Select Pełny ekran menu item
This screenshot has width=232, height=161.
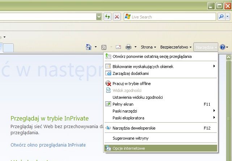(161, 104)
